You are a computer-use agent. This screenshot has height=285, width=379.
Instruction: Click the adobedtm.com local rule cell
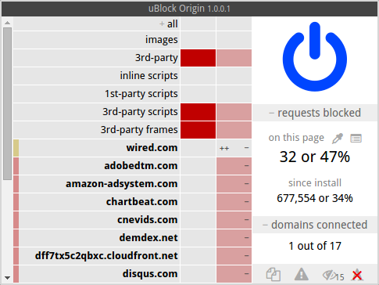click(234, 166)
